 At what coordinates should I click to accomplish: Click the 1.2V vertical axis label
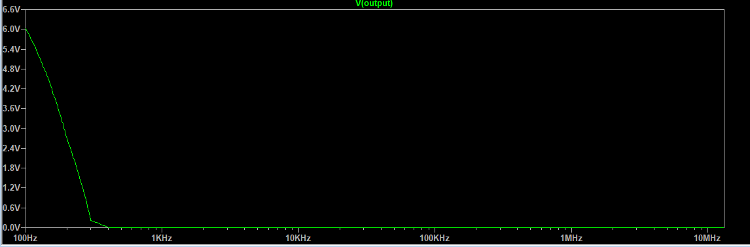coord(12,188)
